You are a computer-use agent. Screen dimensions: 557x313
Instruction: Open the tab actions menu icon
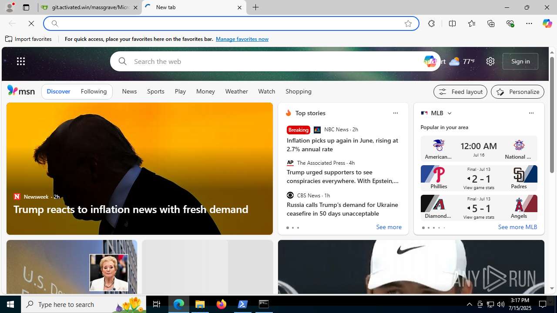(x=26, y=7)
